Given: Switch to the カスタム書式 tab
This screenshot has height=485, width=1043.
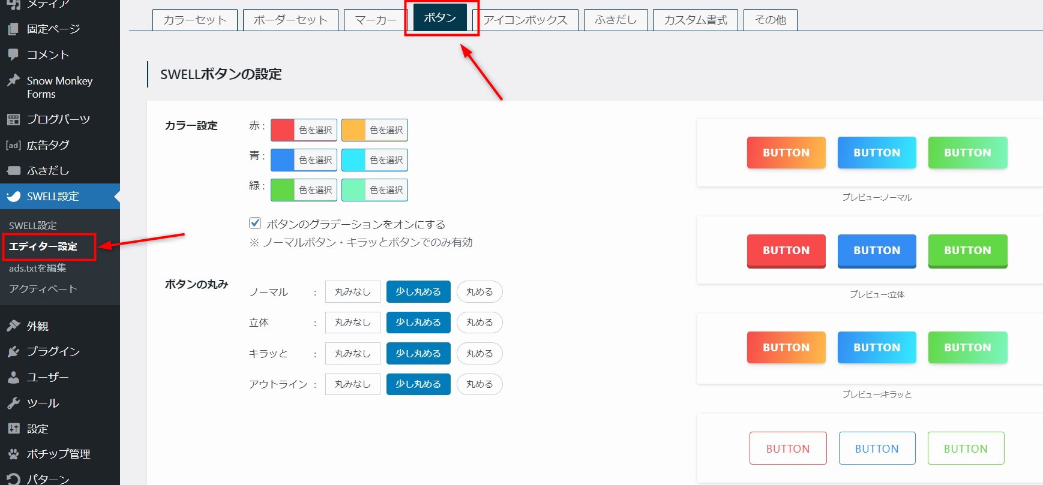Looking at the screenshot, I should 696,20.
